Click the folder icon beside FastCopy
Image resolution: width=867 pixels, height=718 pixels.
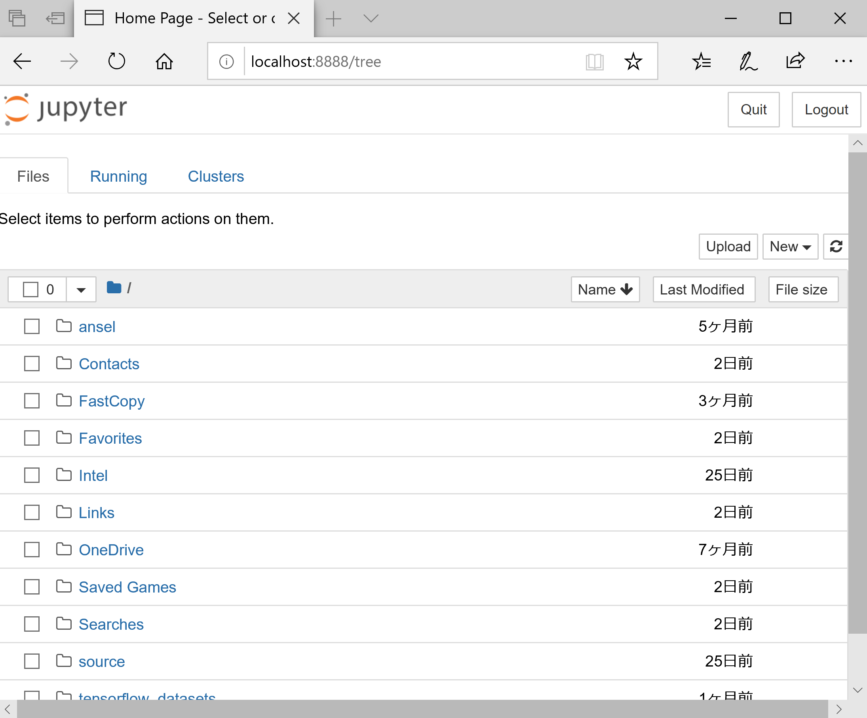(64, 400)
